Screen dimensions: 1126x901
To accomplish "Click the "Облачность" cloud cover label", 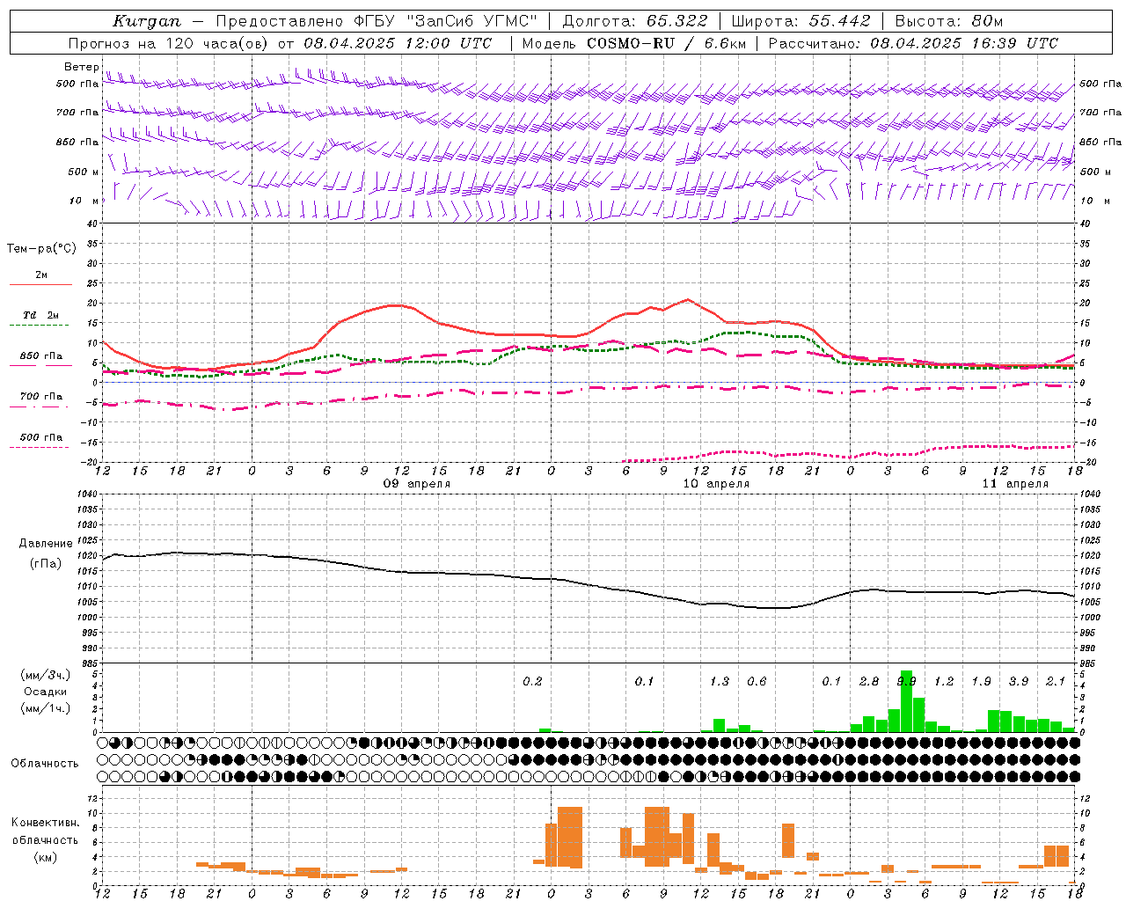I will click(x=45, y=763).
